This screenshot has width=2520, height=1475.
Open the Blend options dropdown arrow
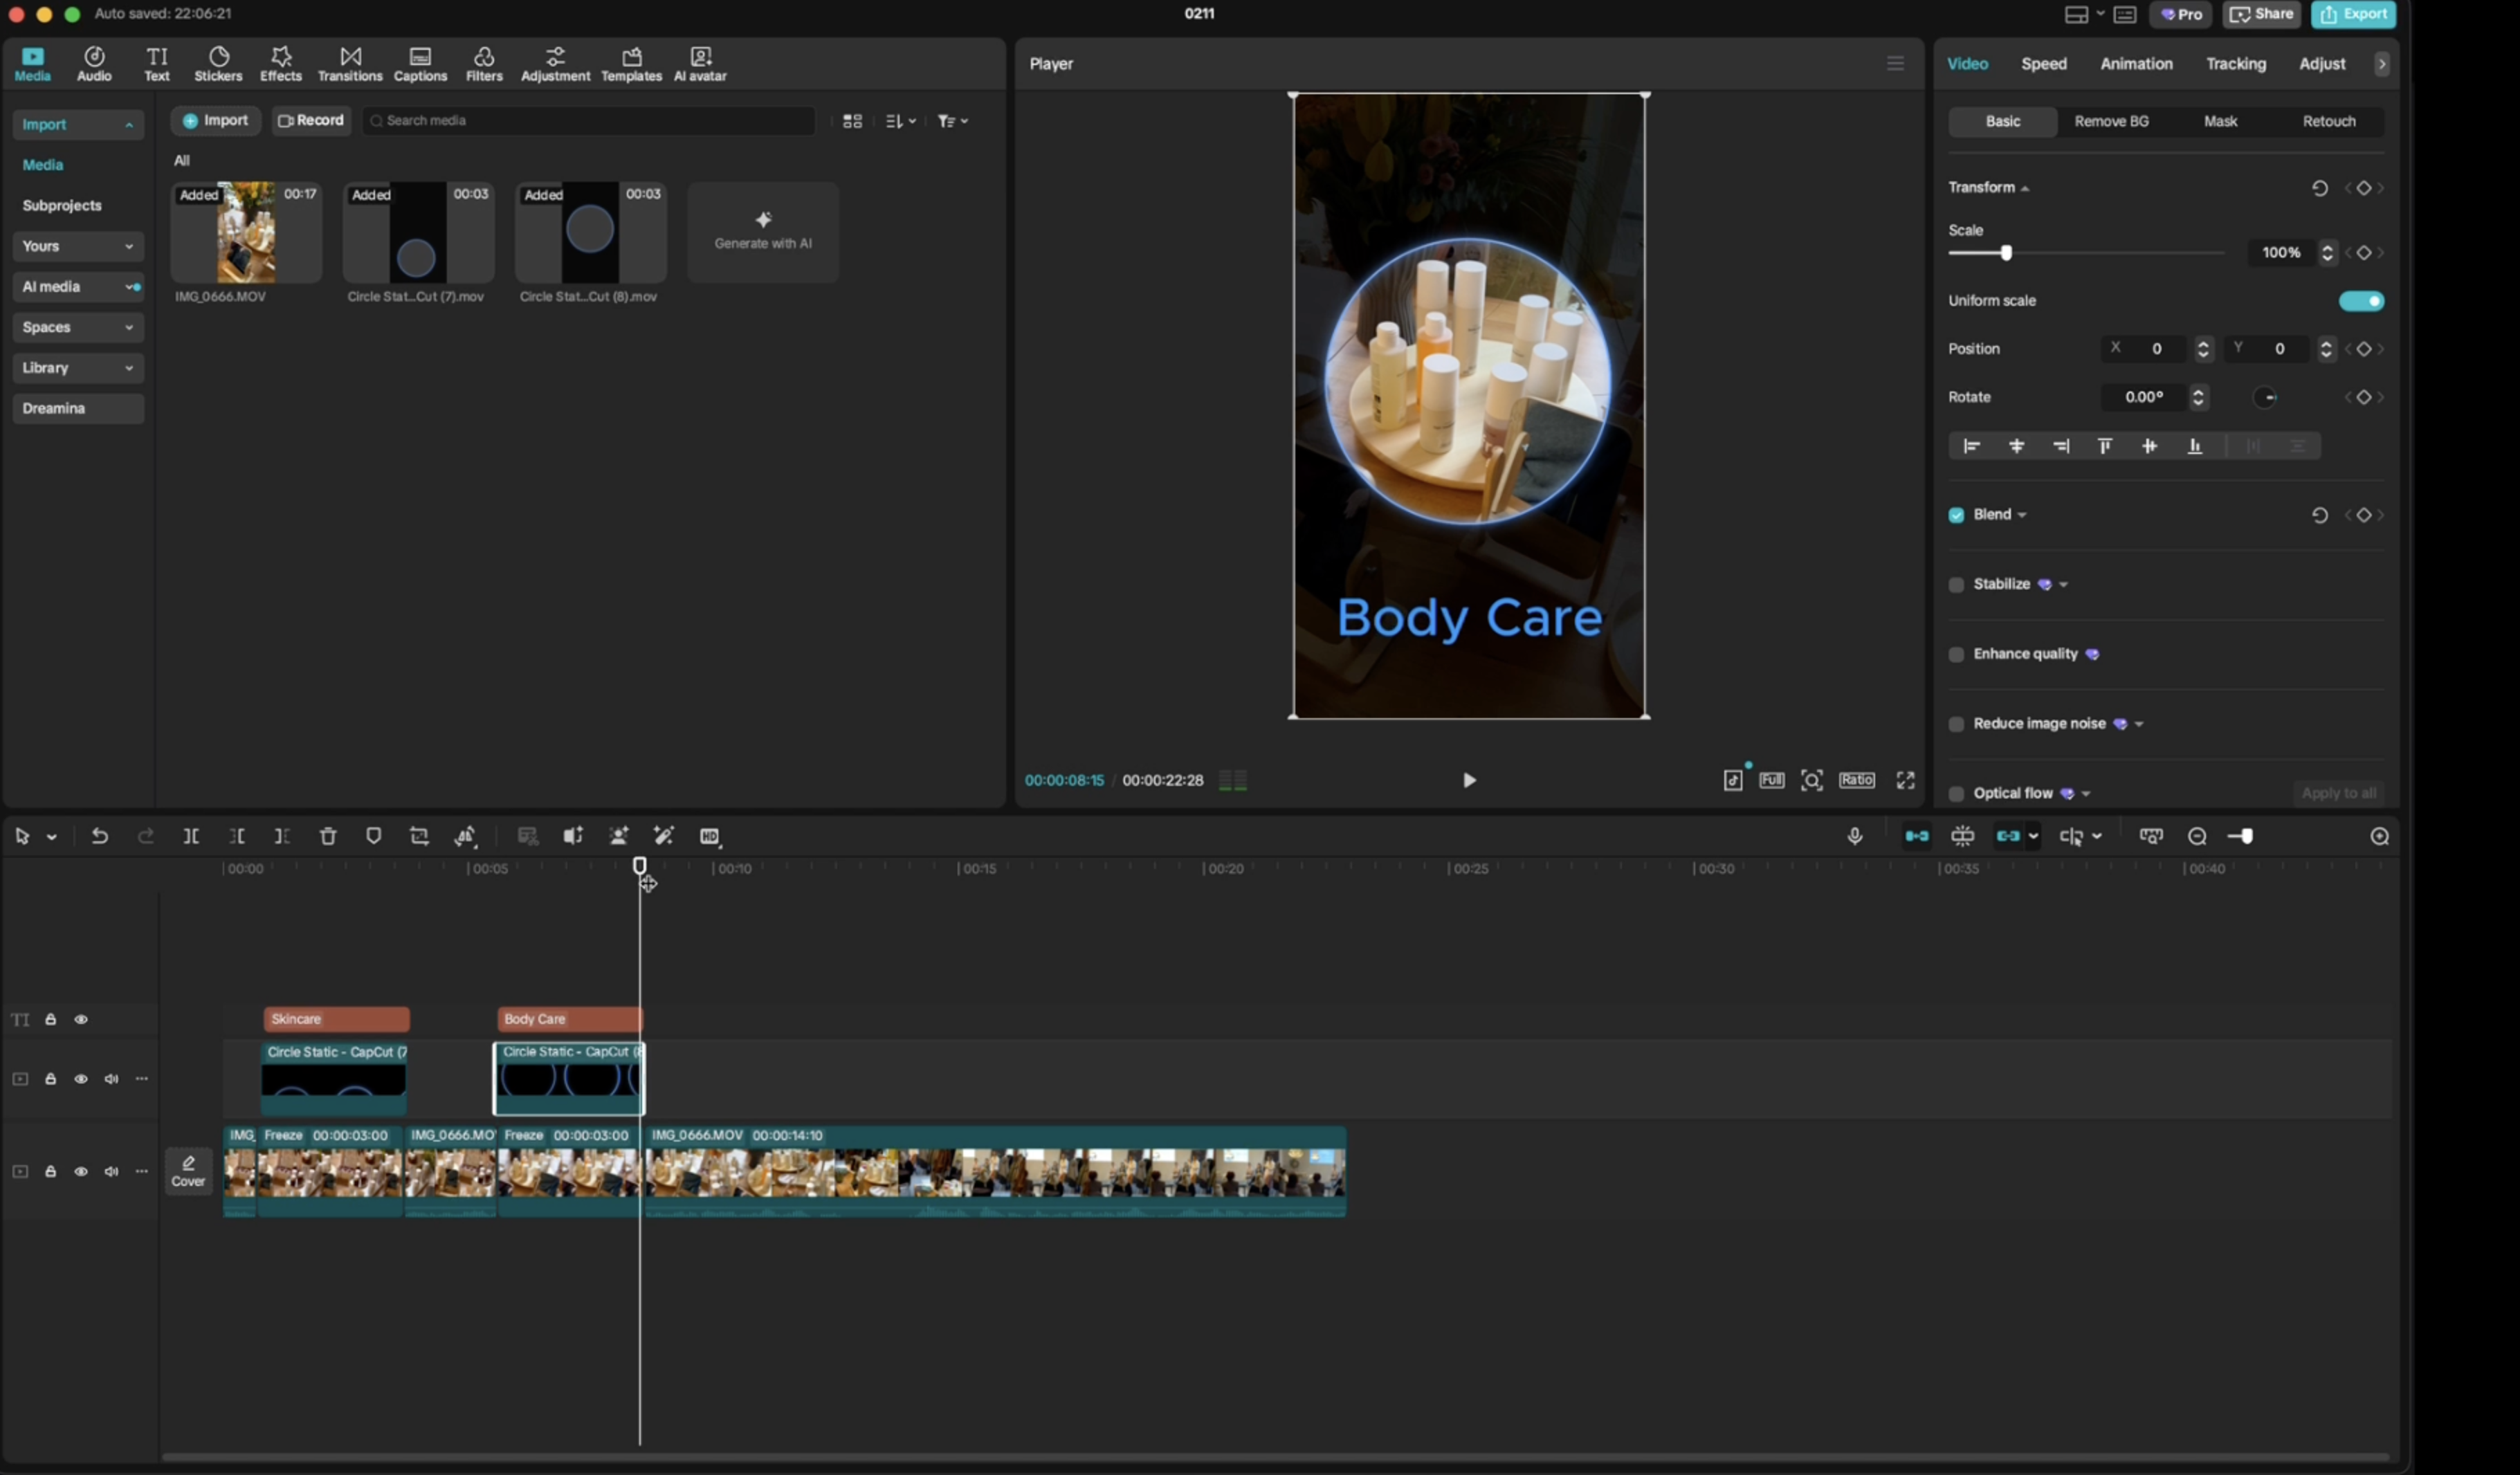click(x=2022, y=515)
